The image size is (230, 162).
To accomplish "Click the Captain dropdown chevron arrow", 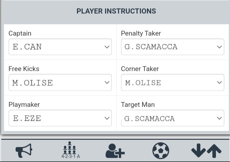I will click(x=107, y=47).
